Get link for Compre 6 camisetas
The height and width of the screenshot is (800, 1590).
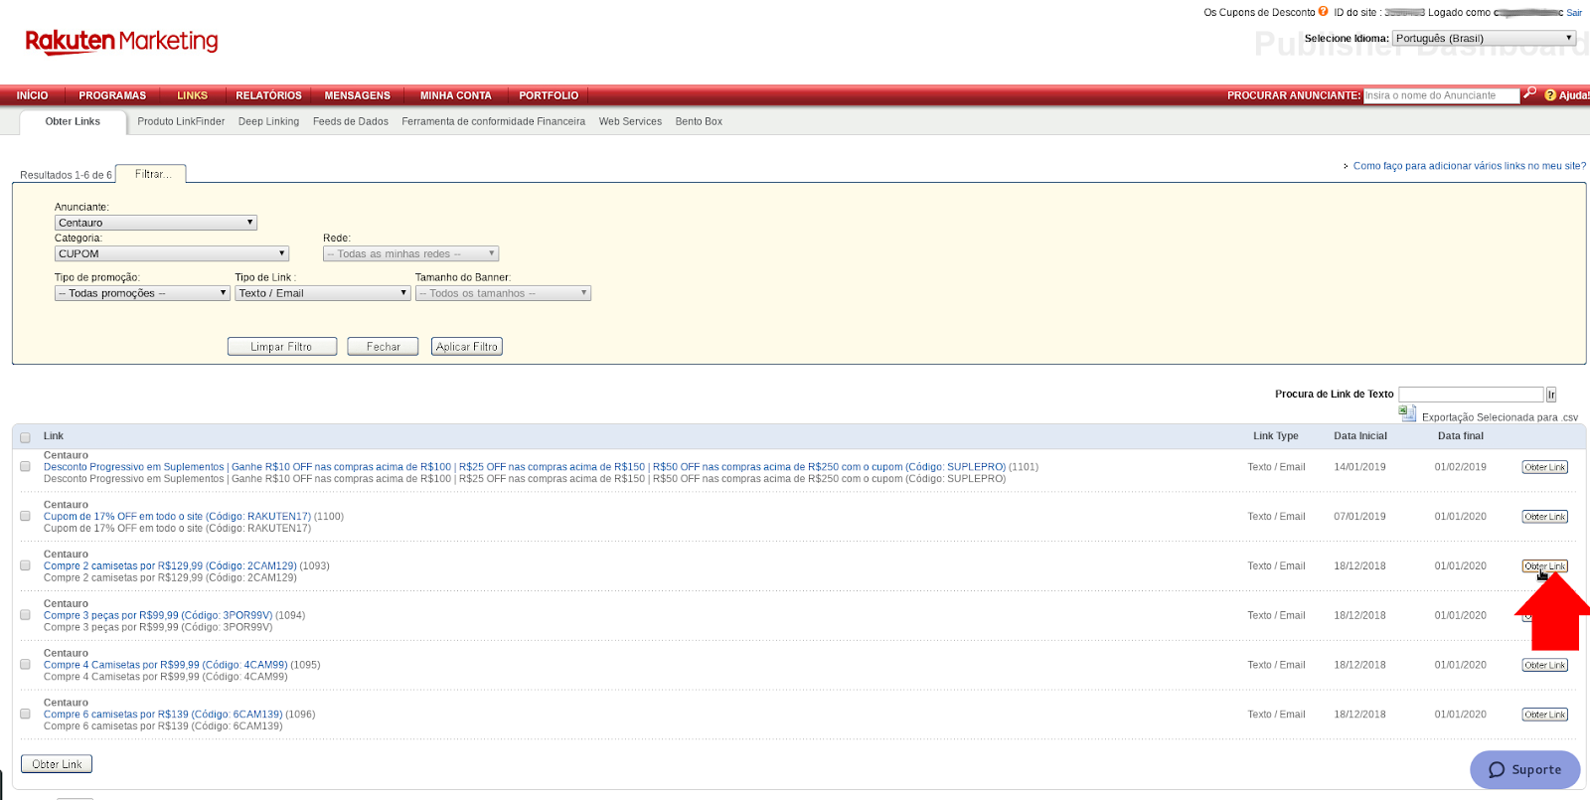click(x=1545, y=715)
